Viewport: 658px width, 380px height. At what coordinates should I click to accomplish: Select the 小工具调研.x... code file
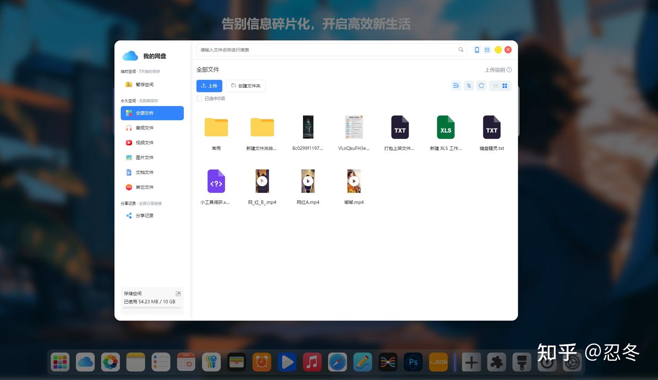click(x=216, y=181)
